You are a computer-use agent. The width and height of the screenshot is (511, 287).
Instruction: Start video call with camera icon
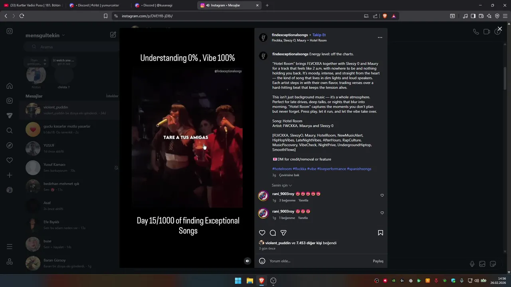[487, 32]
